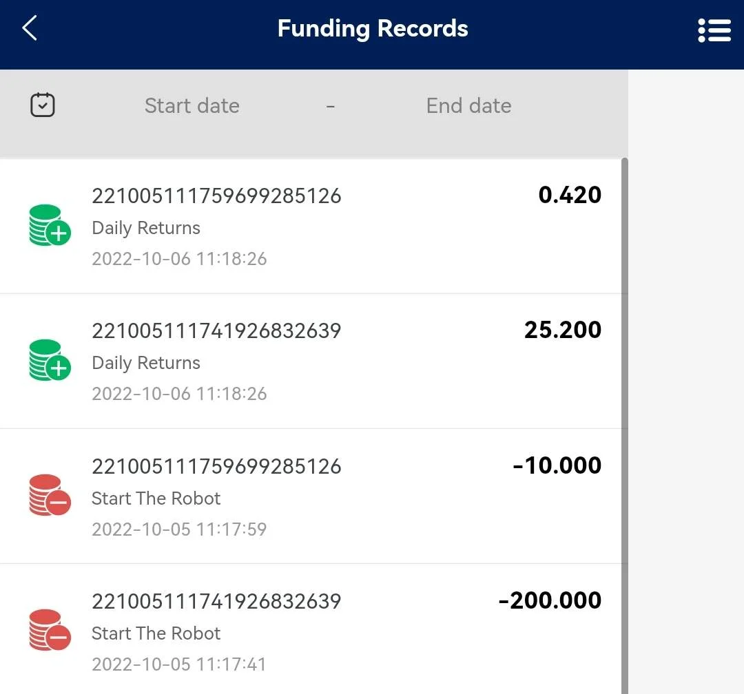Open the list menu icon in header
Image resolution: width=744 pixels, height=694 pixels.
tap(714, 30)
